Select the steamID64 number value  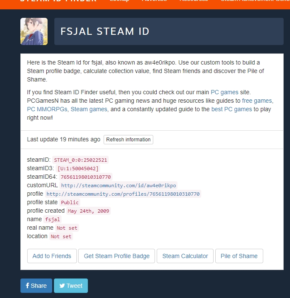(86, 177)
